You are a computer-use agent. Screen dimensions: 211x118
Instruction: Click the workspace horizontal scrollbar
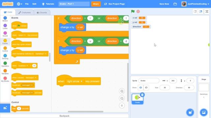[x=86, y=111]
